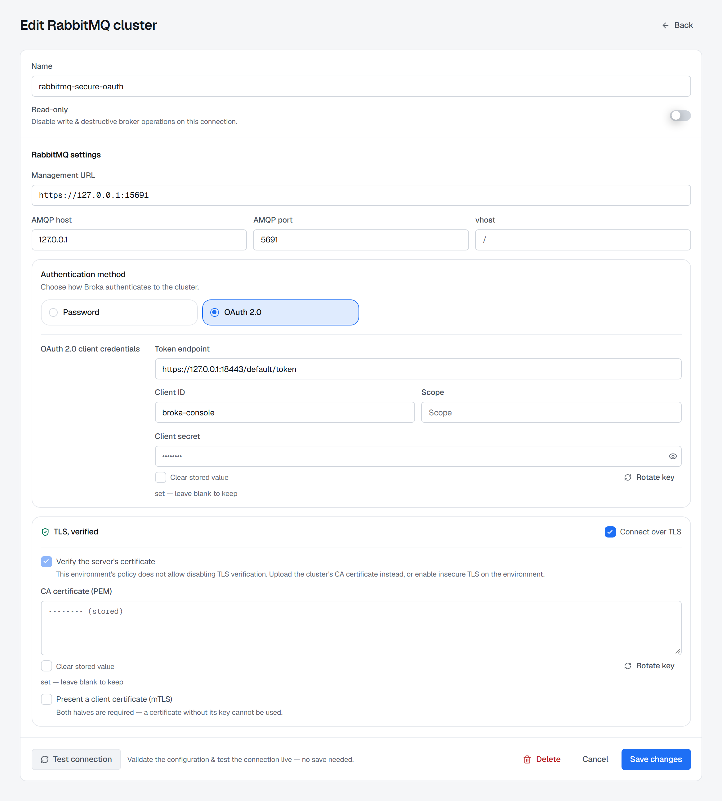
Task: Click Rotate key under Client secret
Action: coord(649,477)
